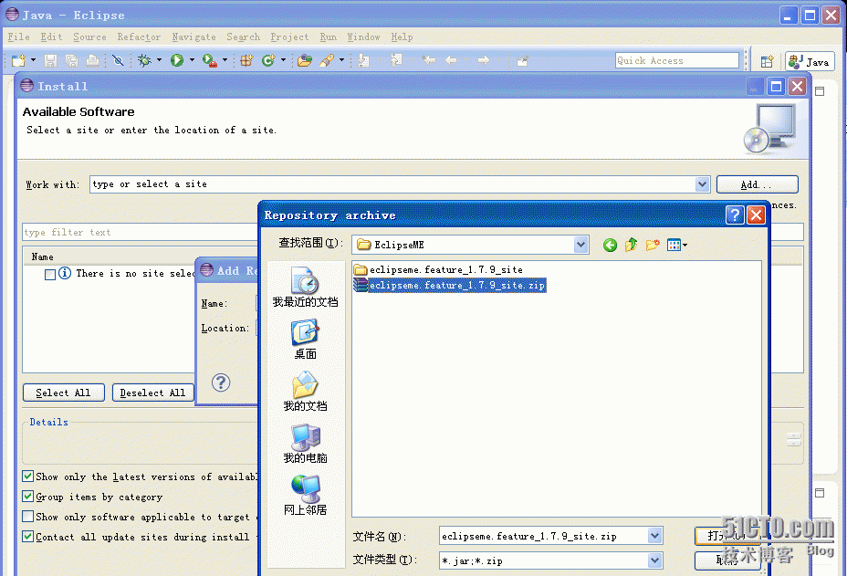
Task: Click the Name column header
Action: tap(43, 257)
